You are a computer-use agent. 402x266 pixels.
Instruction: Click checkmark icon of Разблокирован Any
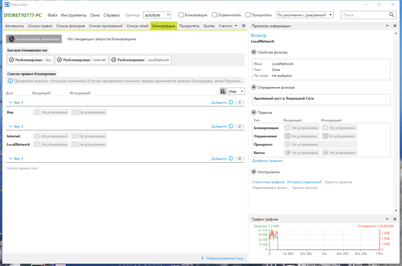point(12,60)
